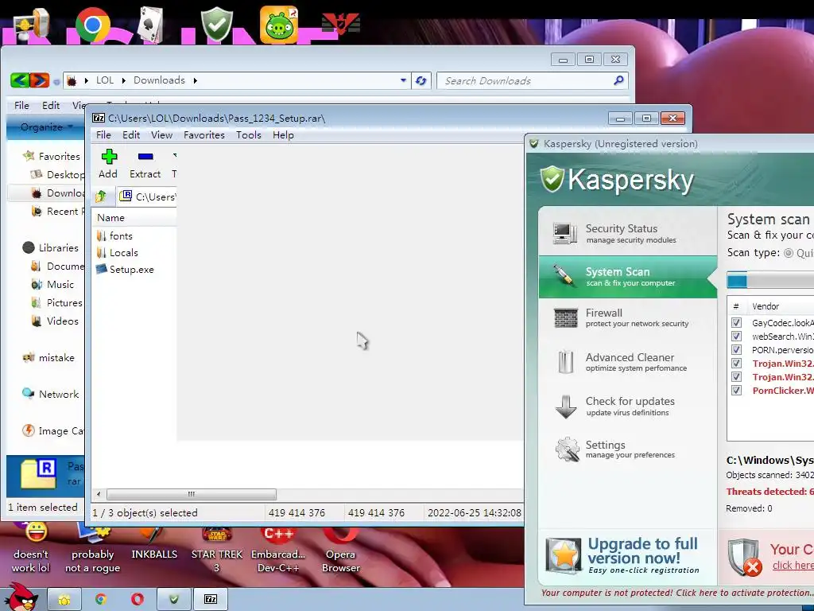Go up one folder level in 7-Zip
The height and width of the screenshot is (611, 814).
click(x=101, y=197)
